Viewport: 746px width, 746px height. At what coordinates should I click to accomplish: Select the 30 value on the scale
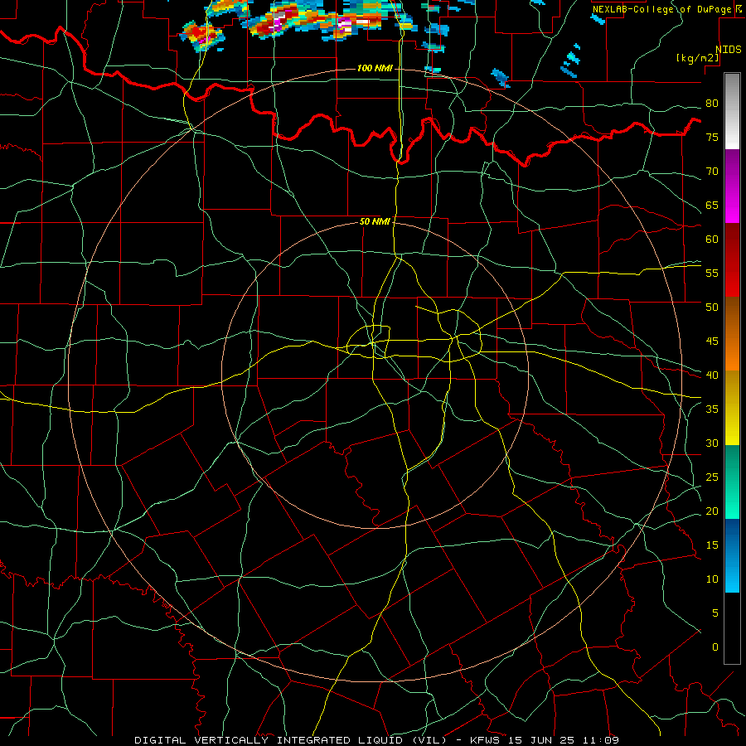712,443
